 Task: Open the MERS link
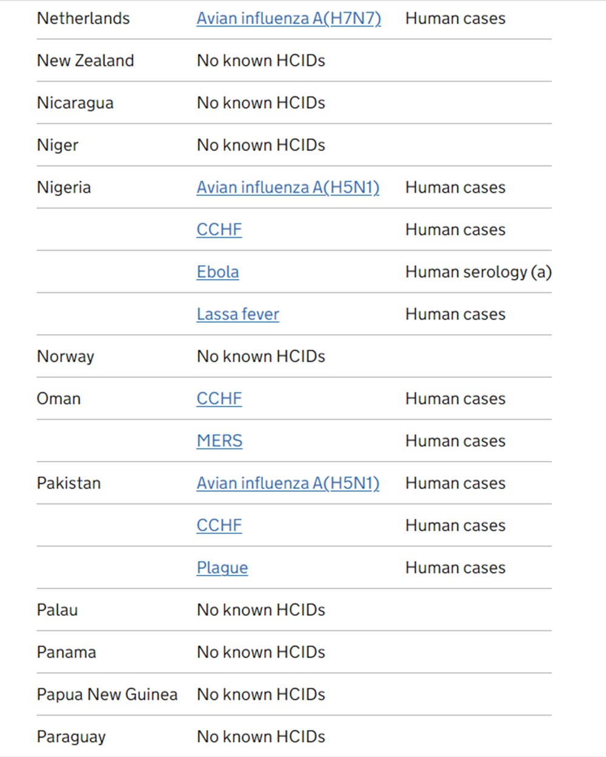(219, 441)
